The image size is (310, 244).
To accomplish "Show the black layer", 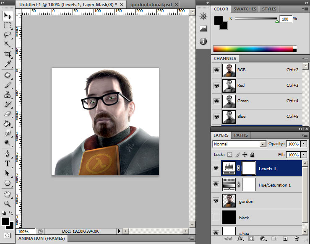I will (216, 217).
